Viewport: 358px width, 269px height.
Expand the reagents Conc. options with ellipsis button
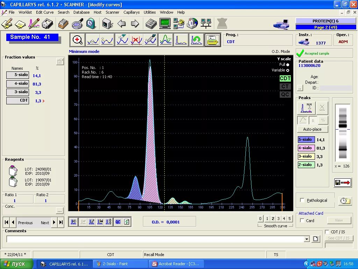[60, 210]
